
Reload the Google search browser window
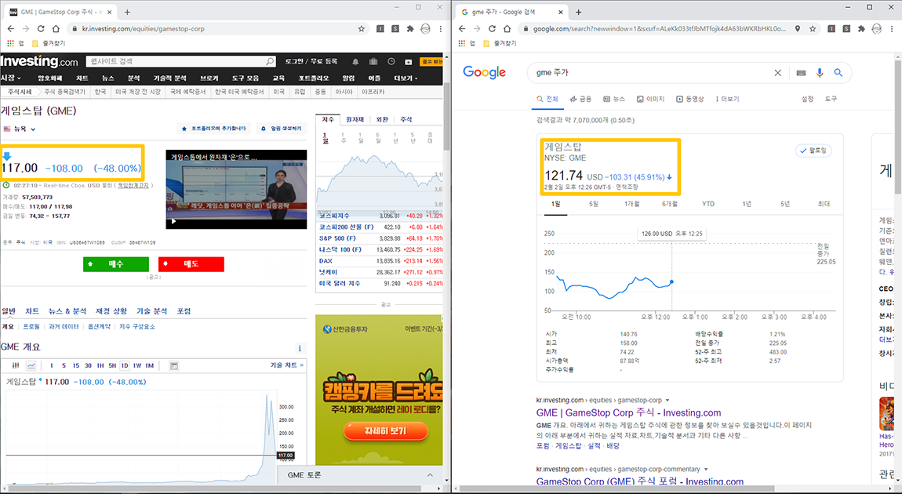point(492,29)
